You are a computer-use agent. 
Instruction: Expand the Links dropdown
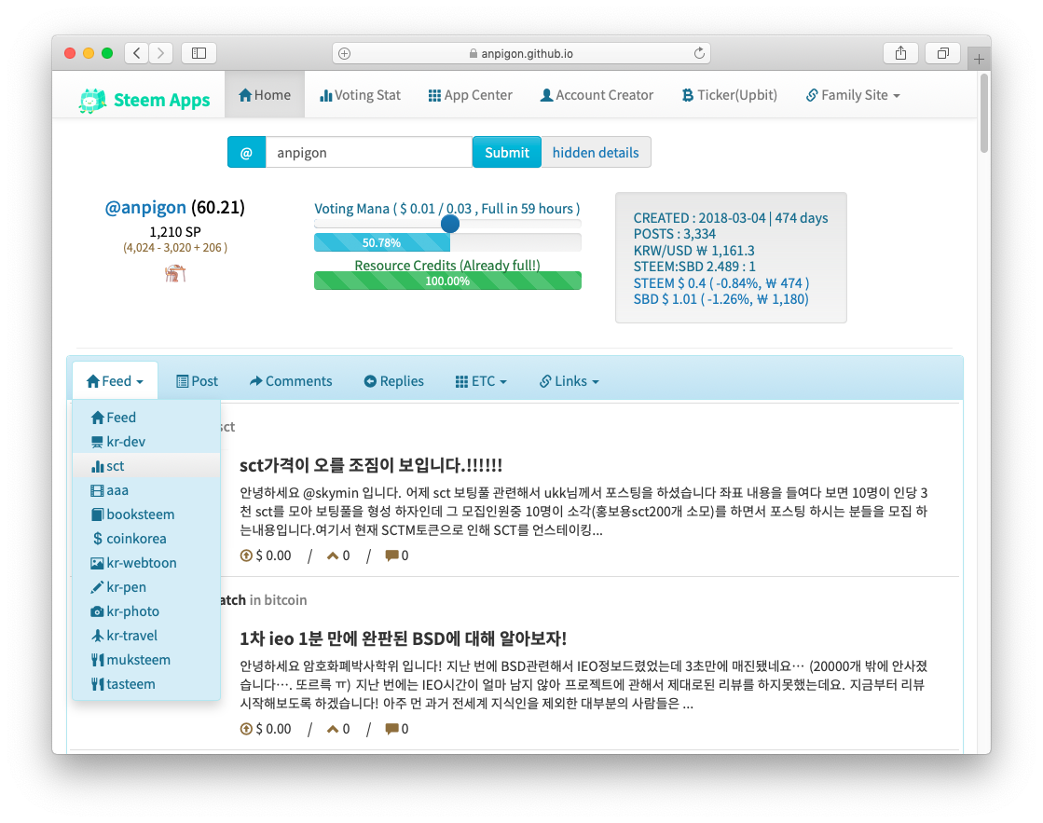tap(569, 381)
